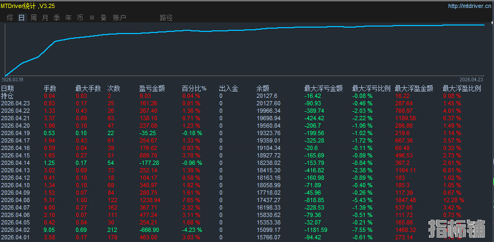Select the 币 currency tab
The width and height of the screenshot is (494, 242).
pos(80,18)
